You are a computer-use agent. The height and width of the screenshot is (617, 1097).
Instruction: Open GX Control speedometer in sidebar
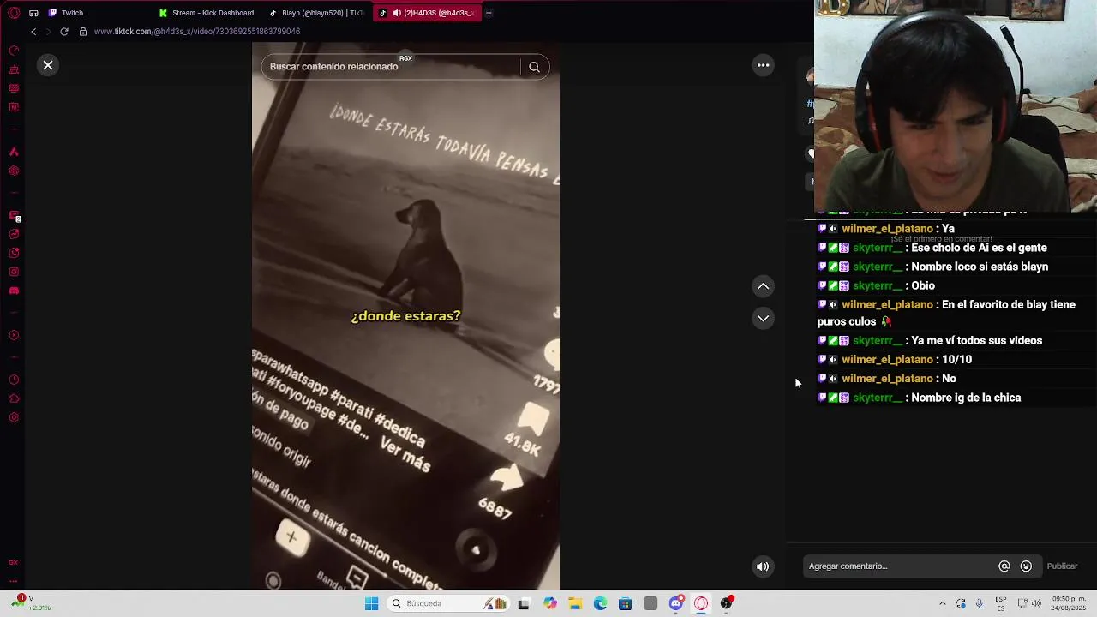click(14, 51)
